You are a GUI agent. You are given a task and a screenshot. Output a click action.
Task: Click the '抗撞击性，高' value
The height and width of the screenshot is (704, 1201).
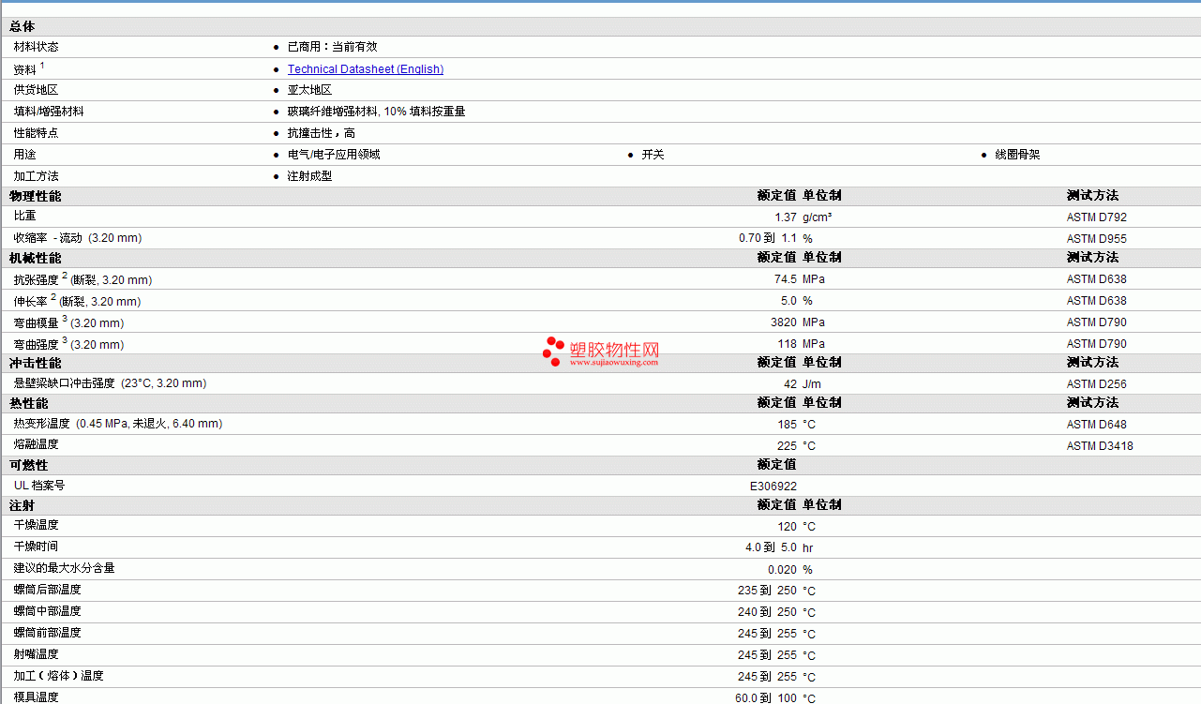click(x=322, y=133)
